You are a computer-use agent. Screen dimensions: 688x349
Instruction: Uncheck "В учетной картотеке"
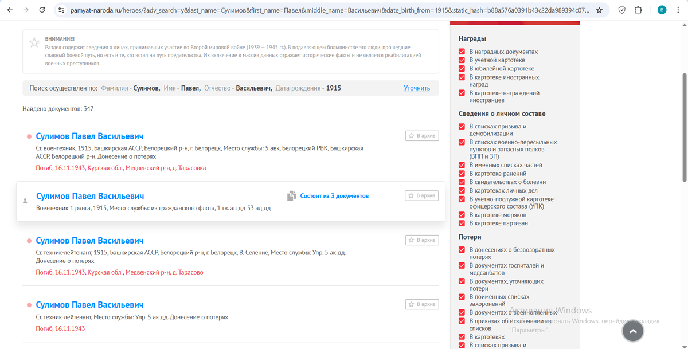(x=462, y=60)
